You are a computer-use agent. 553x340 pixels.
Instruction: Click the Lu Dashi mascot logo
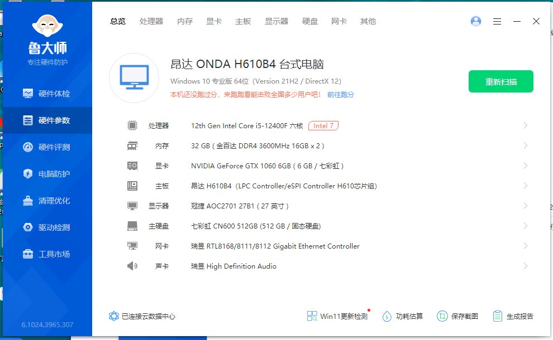(x=47, y=25)
